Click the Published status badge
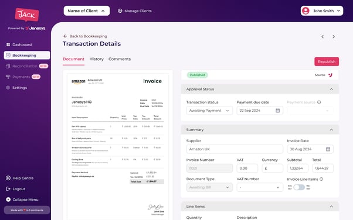353x220 pixels. pos(197,75)
